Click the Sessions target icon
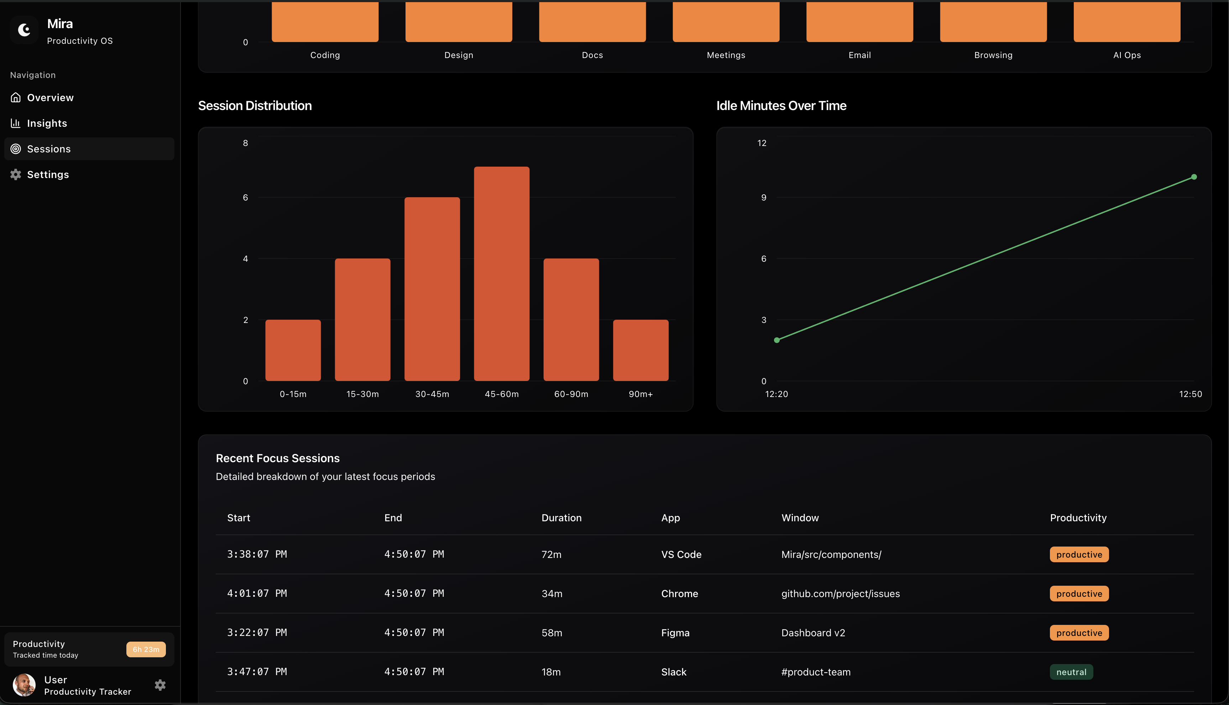 point(16,148)
